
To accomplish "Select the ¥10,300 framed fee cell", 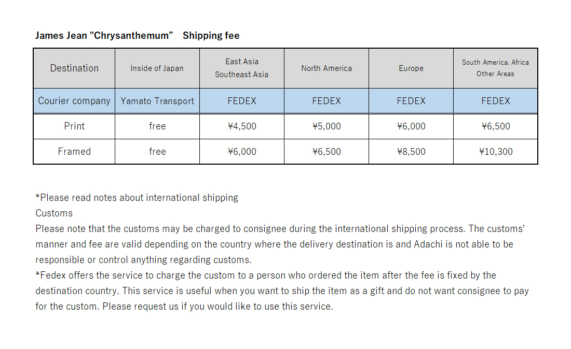I will pos(495,151).
